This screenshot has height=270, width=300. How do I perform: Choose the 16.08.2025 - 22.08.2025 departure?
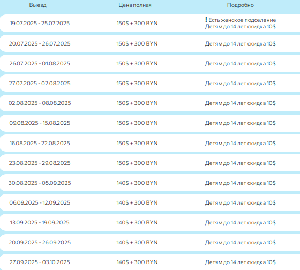(x=40, y=144)
